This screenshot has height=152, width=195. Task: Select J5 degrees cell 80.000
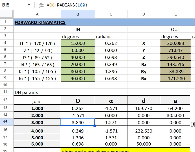click(x=78, y=71)
